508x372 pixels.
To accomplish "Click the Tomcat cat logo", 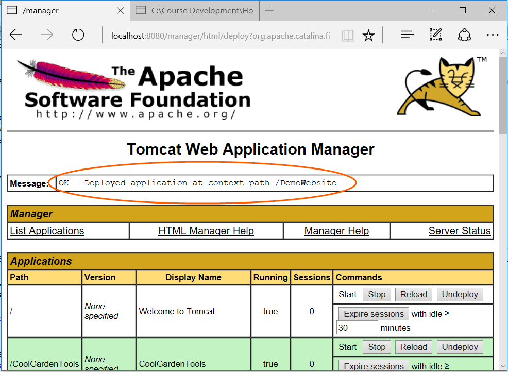I will [442, 87].
